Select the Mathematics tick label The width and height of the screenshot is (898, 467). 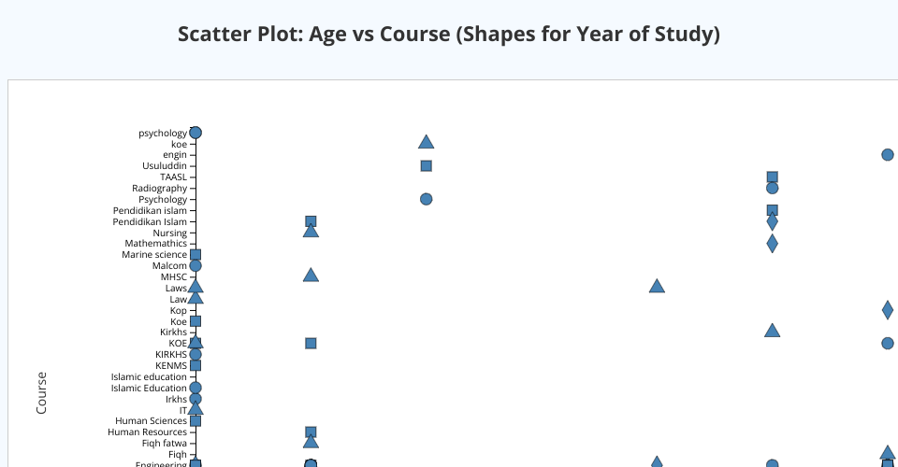[155, 244]
